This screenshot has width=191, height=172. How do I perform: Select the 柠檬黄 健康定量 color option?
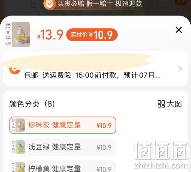tap(63, 167)
